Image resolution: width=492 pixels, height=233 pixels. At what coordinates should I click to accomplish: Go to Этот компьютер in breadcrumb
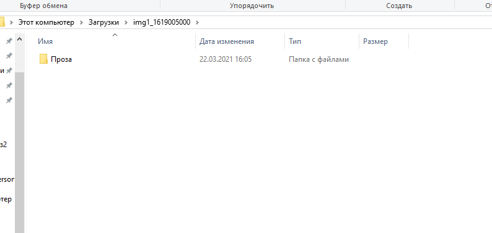(x=46, y=22)
